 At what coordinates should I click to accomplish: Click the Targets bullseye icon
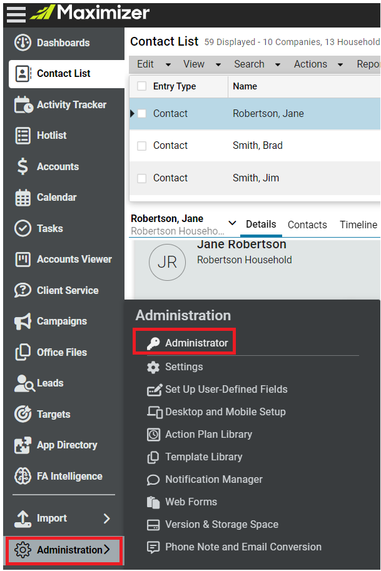23,414
